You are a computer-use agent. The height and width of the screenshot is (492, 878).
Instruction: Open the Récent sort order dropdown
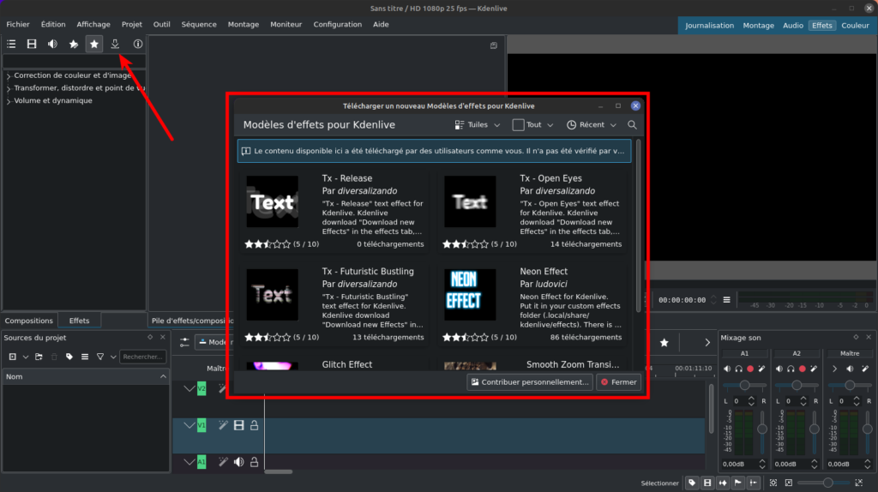pos(592,125)
